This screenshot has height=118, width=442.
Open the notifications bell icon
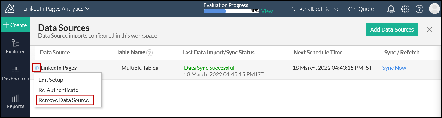[391, 9]
